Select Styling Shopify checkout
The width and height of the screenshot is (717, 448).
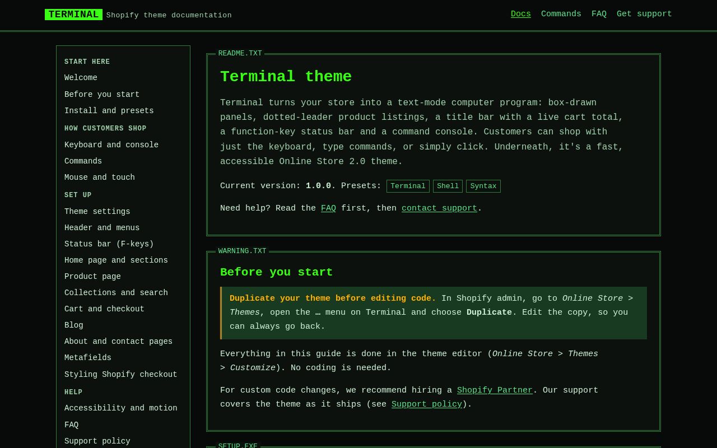click(121, 375)
